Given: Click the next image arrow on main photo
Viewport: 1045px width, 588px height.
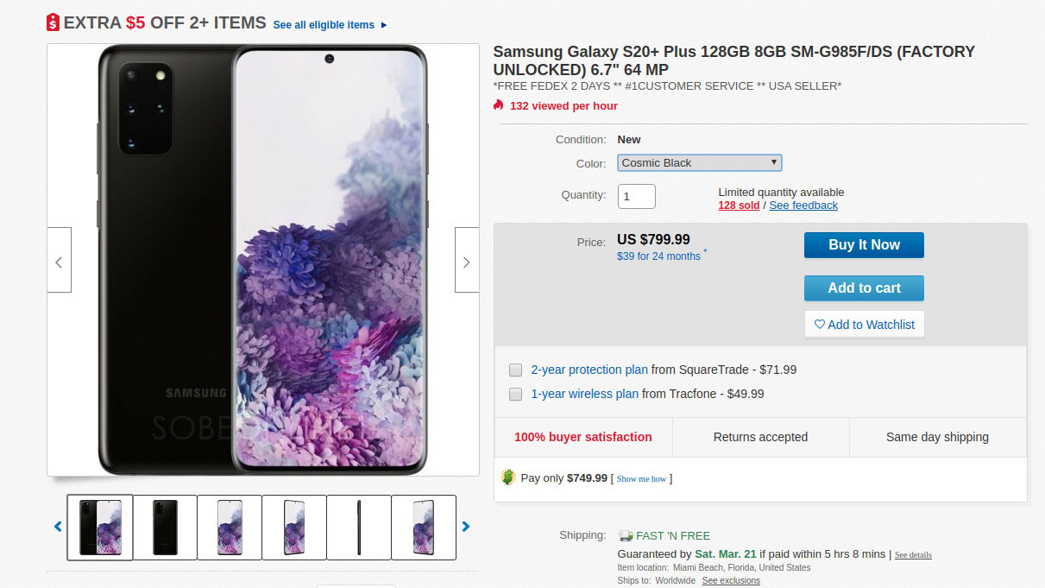Looking at the screenshot, I should pos(467,261).
